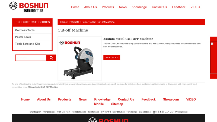Open the Home menu in top navigation
This screenshot has width=217, height=122.
75,7
